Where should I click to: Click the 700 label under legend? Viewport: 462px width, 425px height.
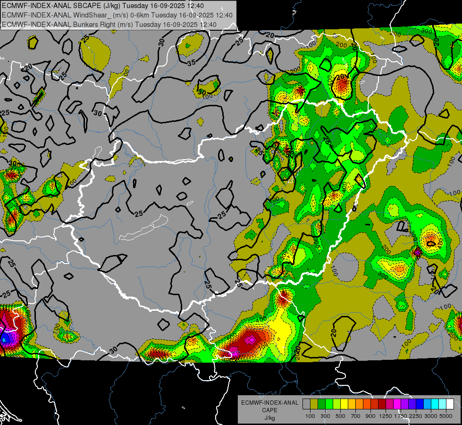point(356,416)
